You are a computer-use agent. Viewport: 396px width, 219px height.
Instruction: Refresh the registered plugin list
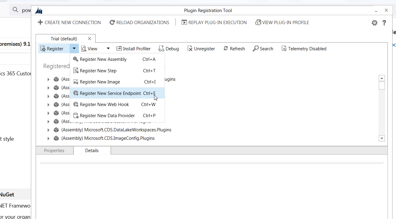(x=234, y=48)
